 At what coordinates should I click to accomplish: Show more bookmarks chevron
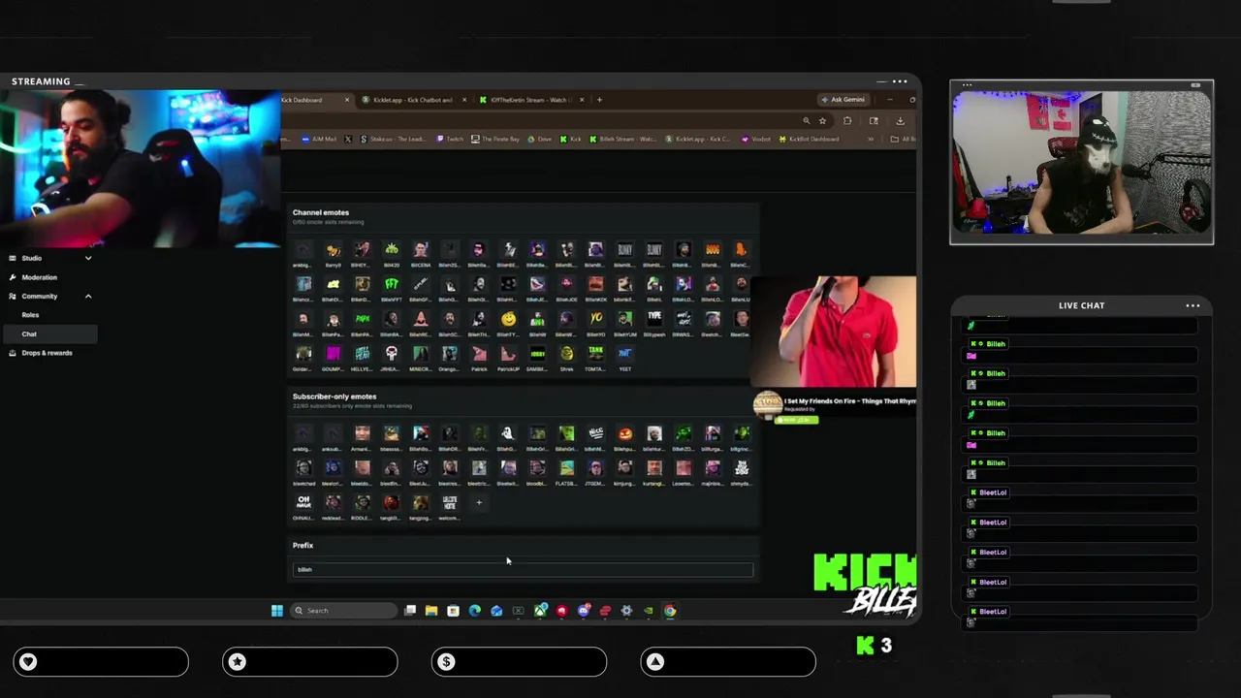(x=870, y=140)
